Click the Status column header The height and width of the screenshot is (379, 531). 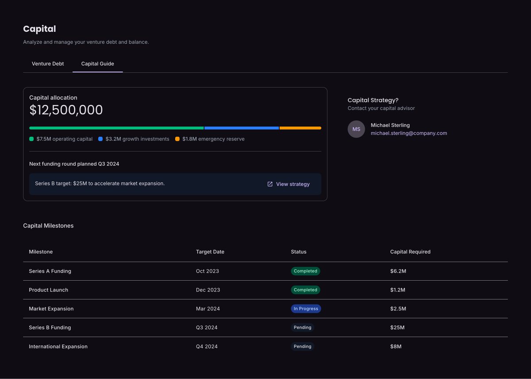coord(299,252)
